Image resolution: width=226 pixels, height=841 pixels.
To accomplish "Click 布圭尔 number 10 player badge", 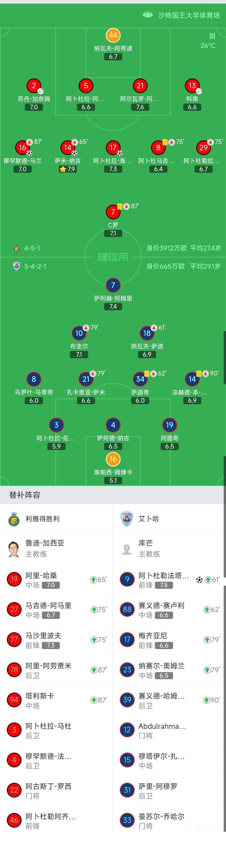I will click(x=79, y=333).
